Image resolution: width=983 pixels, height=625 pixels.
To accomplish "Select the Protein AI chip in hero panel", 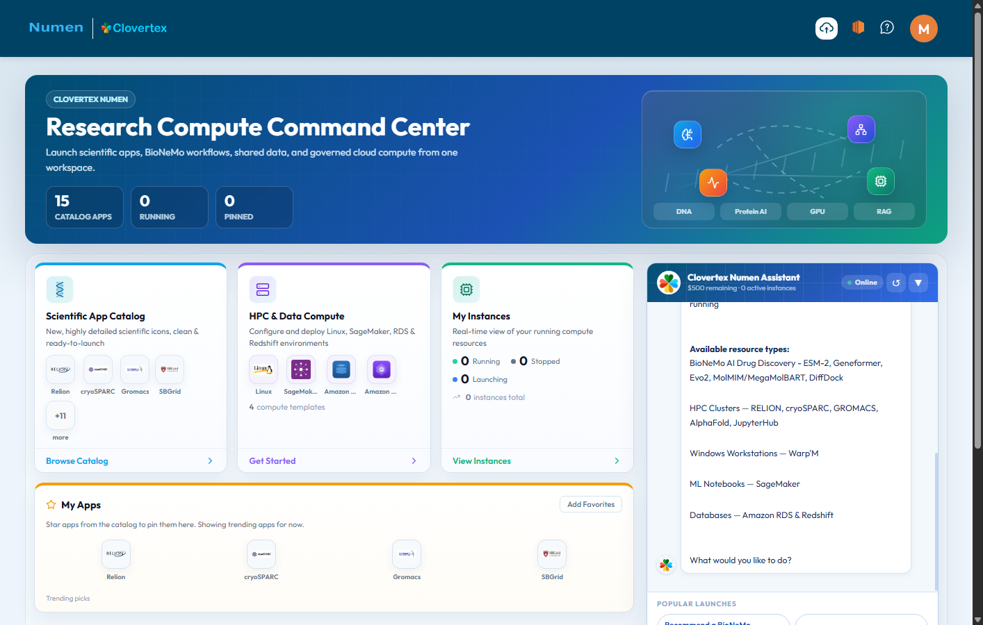I will 751,212.
